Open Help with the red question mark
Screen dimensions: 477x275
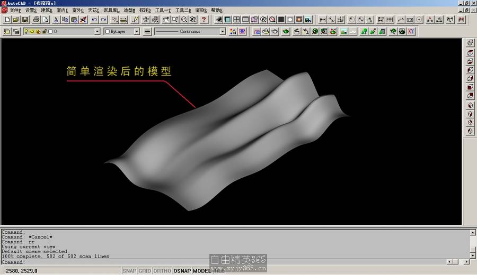pyautogui.click(x=204, y=20)
